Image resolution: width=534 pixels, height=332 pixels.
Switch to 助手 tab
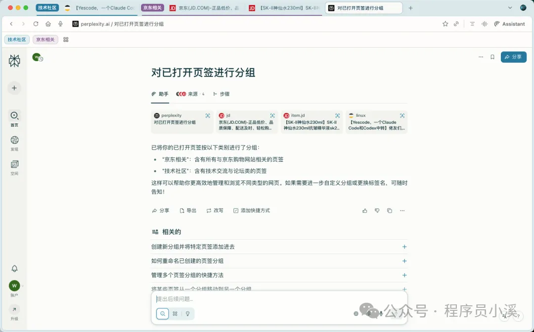(x=160, y=94)
